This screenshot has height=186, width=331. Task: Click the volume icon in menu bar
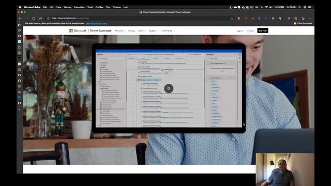point(271,7)
